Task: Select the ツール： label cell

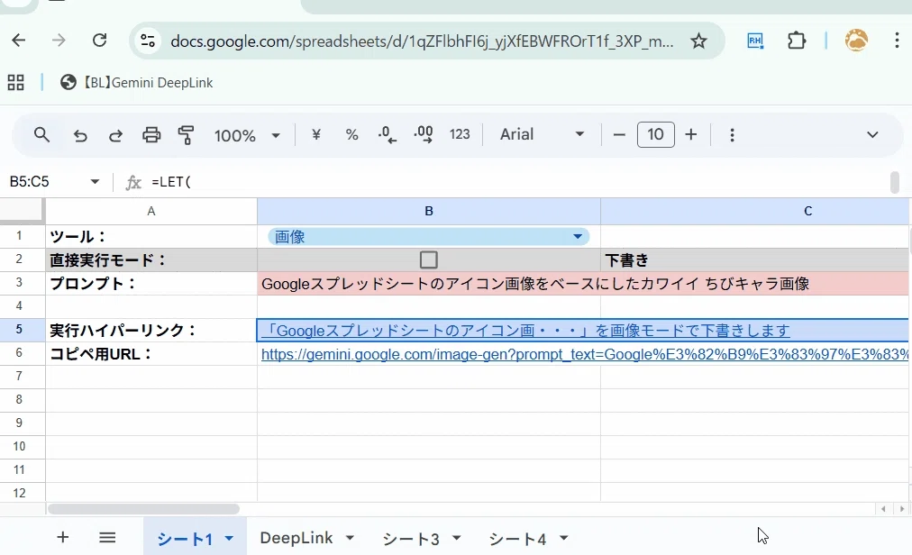Action: [151, 237]
